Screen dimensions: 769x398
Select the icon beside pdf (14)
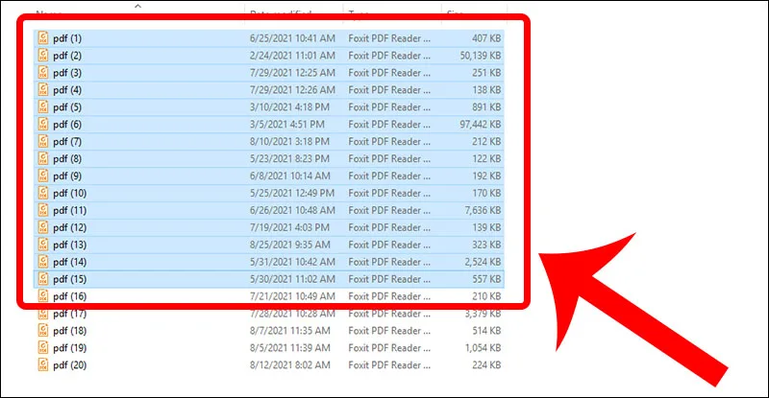(x=43, y=262)
